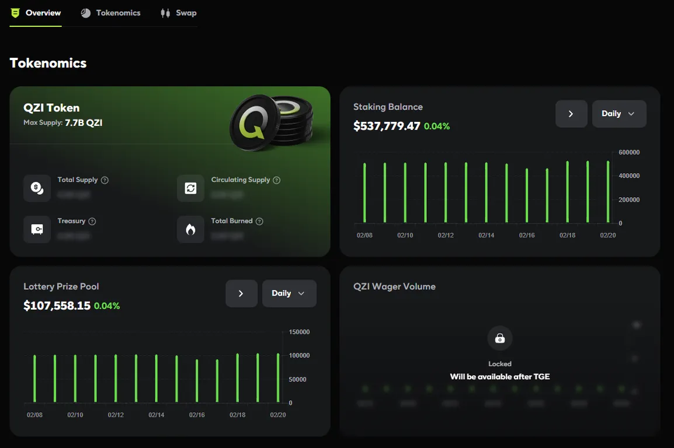
Task: Select the Overview tab
Action: 36,13
